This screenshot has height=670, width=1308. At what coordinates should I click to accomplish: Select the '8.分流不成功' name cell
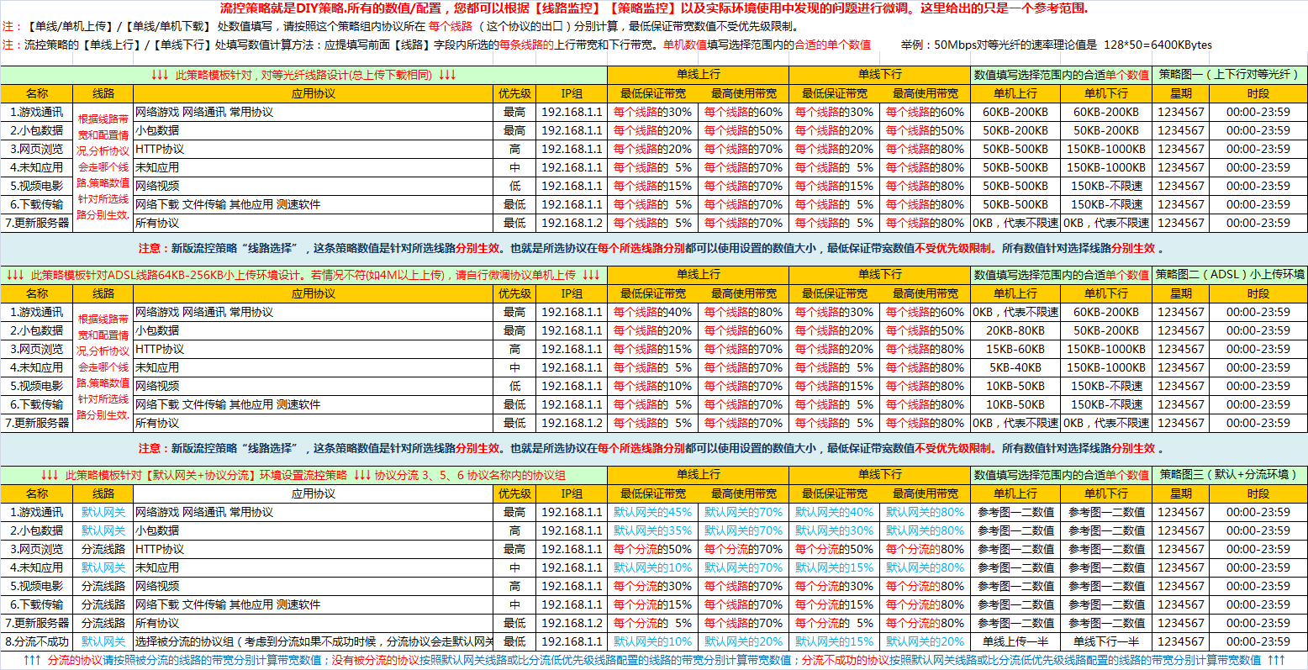[x=37, y=641]
